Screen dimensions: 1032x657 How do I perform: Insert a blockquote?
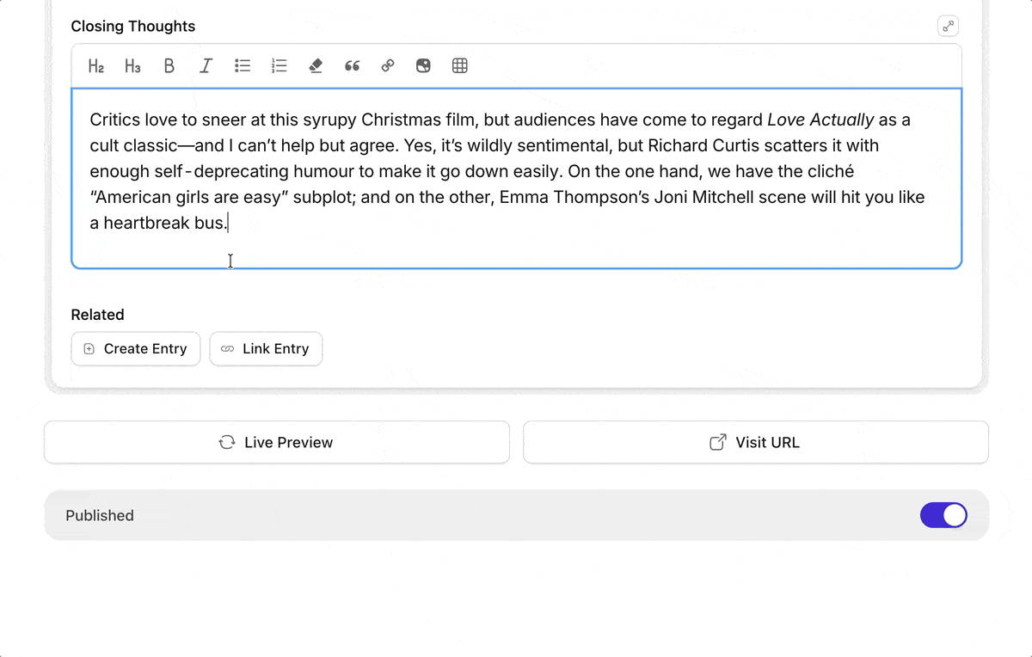point(352,65)
